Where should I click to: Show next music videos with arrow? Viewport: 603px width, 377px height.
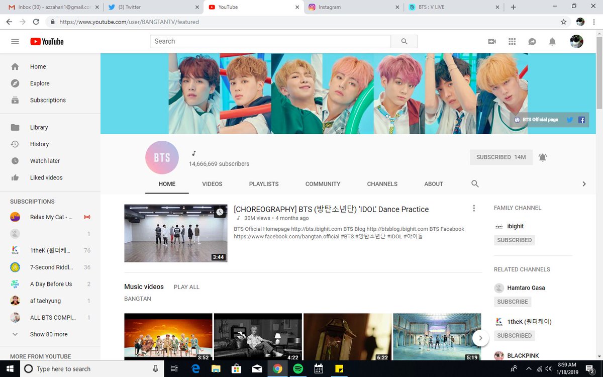pyautogui.click(x=480, y=338)
